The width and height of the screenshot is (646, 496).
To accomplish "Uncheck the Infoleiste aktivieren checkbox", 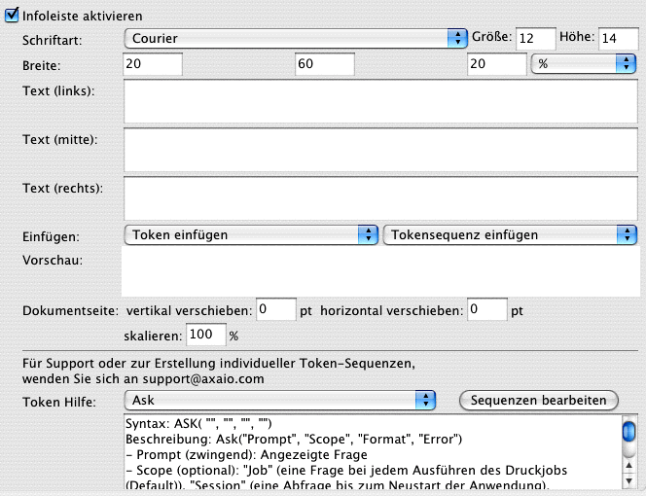I will (12, 16).
